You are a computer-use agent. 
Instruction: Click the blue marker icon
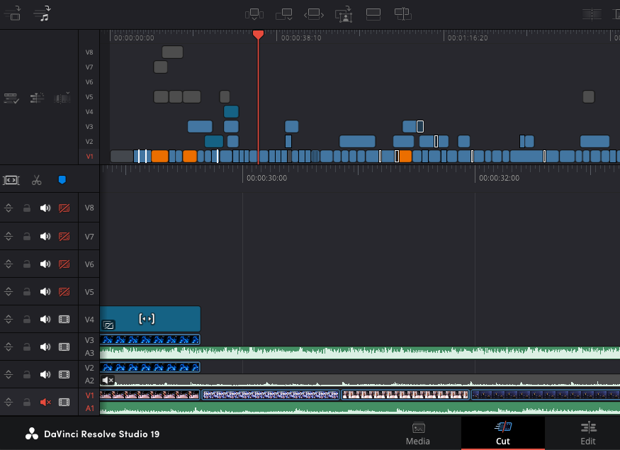62,180
